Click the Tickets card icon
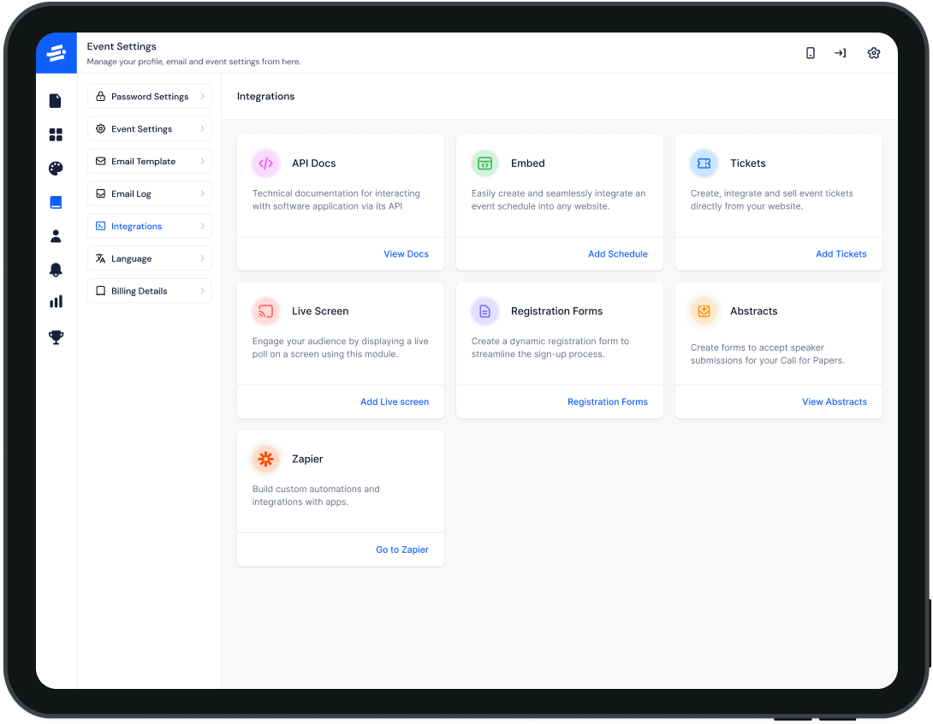Screen dimensions: 933x724 pos(704,163)
